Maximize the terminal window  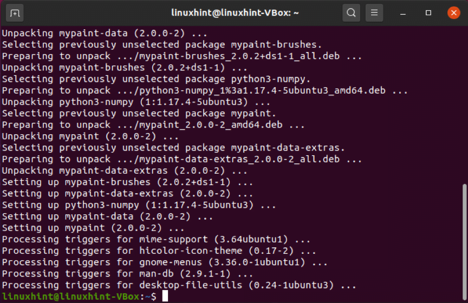pos(428,13)
